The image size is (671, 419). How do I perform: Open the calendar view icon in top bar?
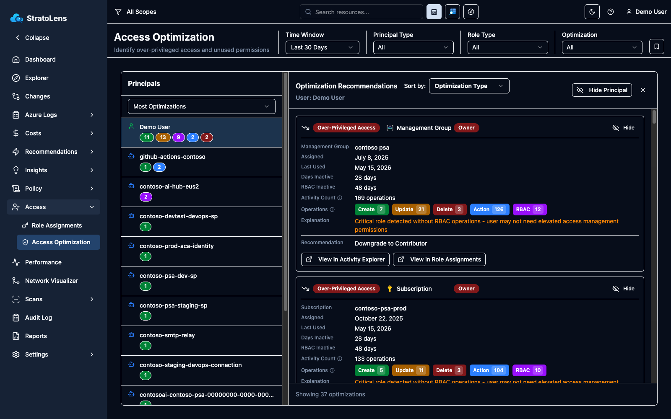(434, 12)
